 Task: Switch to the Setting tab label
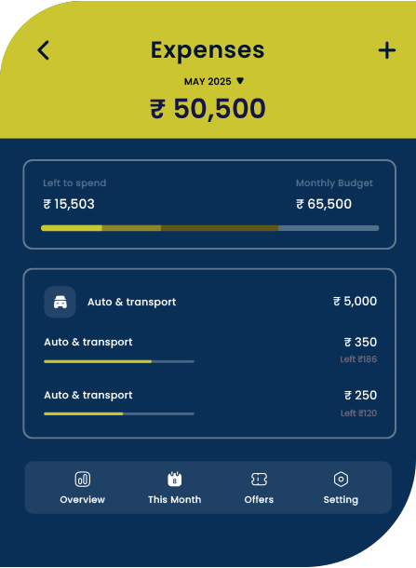(341, 500)
